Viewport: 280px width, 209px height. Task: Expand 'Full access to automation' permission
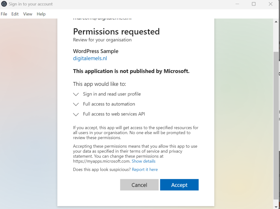[76, 104]
